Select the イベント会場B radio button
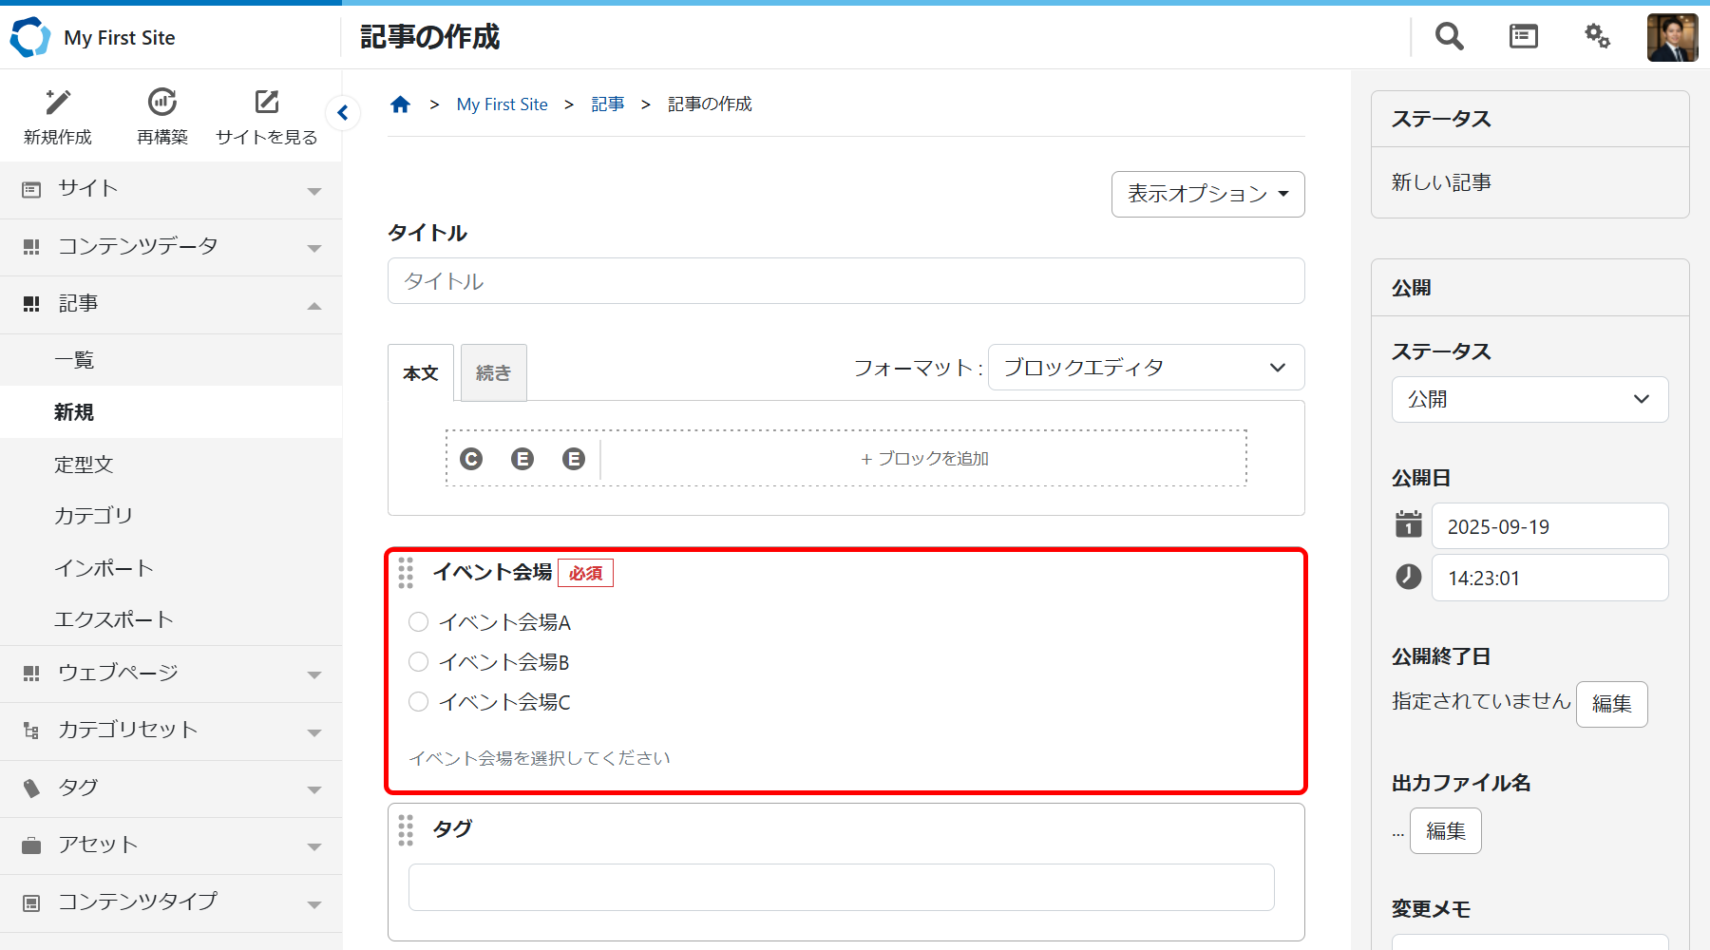The height and width of the screenshot is (950, 1710). pos(419,662)
